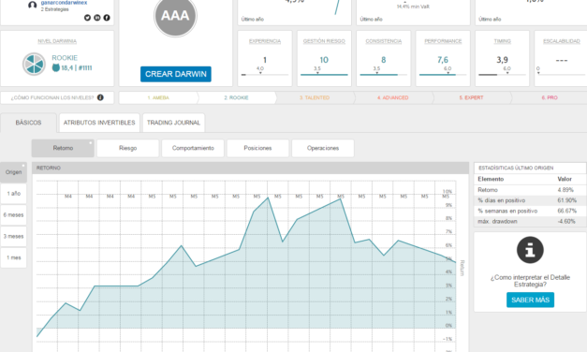Open the Twitter social icon

point(87,18)
